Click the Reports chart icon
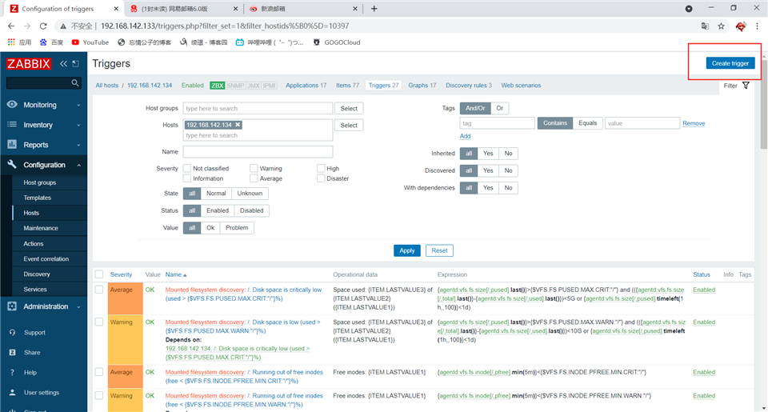Viewport: 768px width, 412px height. click(12, 145)
